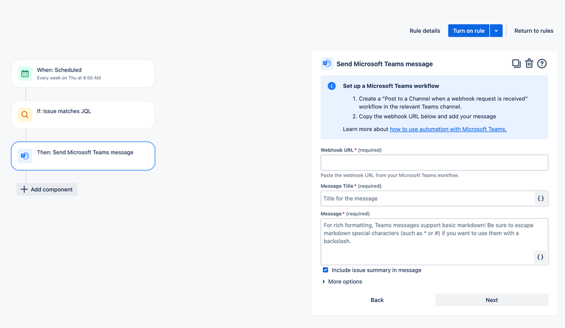Open help via question mark icon

point(542,64)
